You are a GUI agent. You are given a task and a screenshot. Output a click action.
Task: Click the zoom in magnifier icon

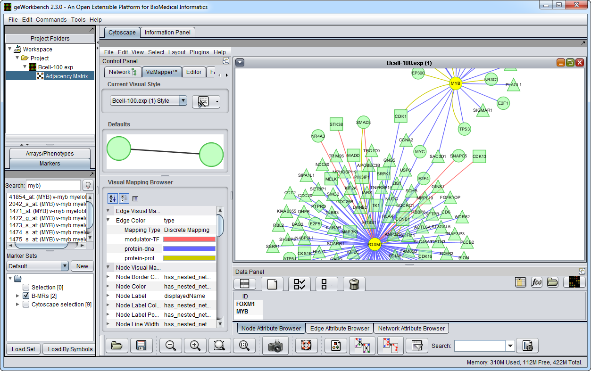click(195, 346)
